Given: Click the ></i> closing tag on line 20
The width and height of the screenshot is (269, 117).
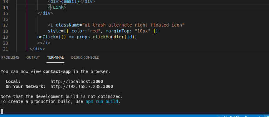Looking at the screenshot, I should point(44,43).
